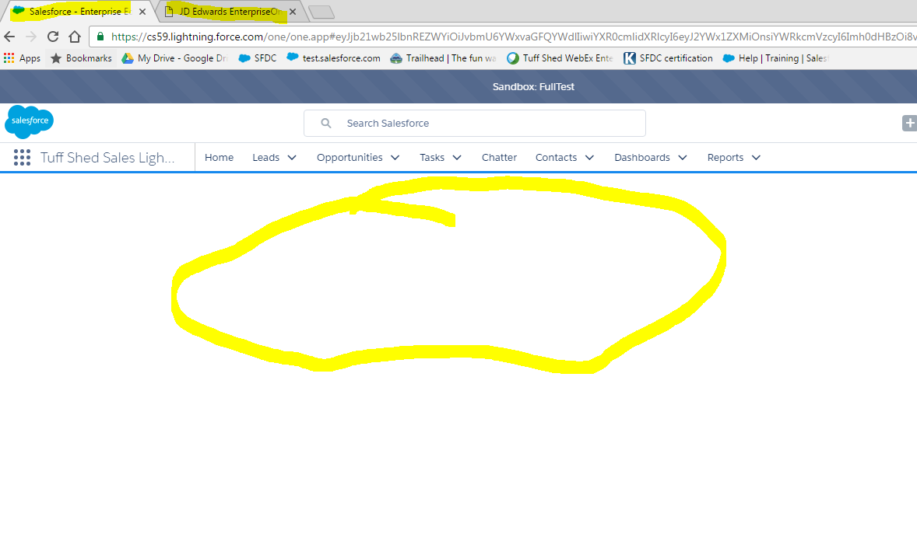Click the Sandbox: FullTest banner text
This screenshot has width=917, height=548.
point(533,86)
